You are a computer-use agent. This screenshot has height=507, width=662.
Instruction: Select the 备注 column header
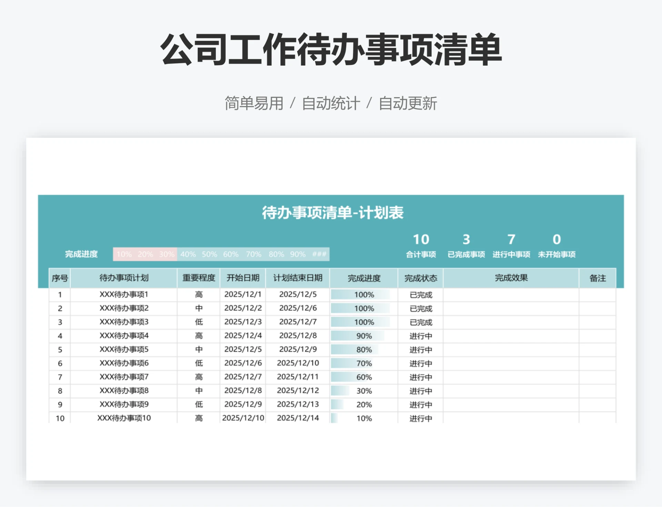pos(598,278)
